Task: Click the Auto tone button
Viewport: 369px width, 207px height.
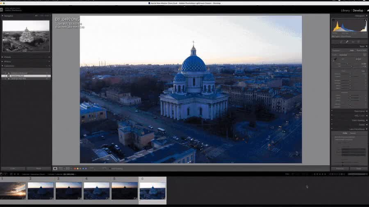Action: click(x=363, y=71)
